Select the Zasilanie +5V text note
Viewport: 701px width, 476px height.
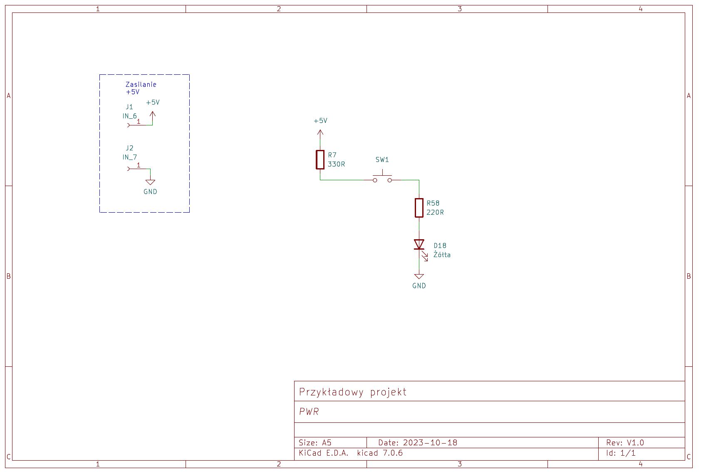pyautogui.click(x=141, y=88)
